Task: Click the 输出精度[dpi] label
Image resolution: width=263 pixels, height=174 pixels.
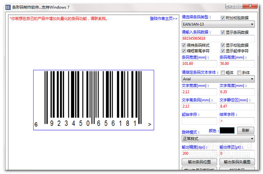Action: point(195,147)
